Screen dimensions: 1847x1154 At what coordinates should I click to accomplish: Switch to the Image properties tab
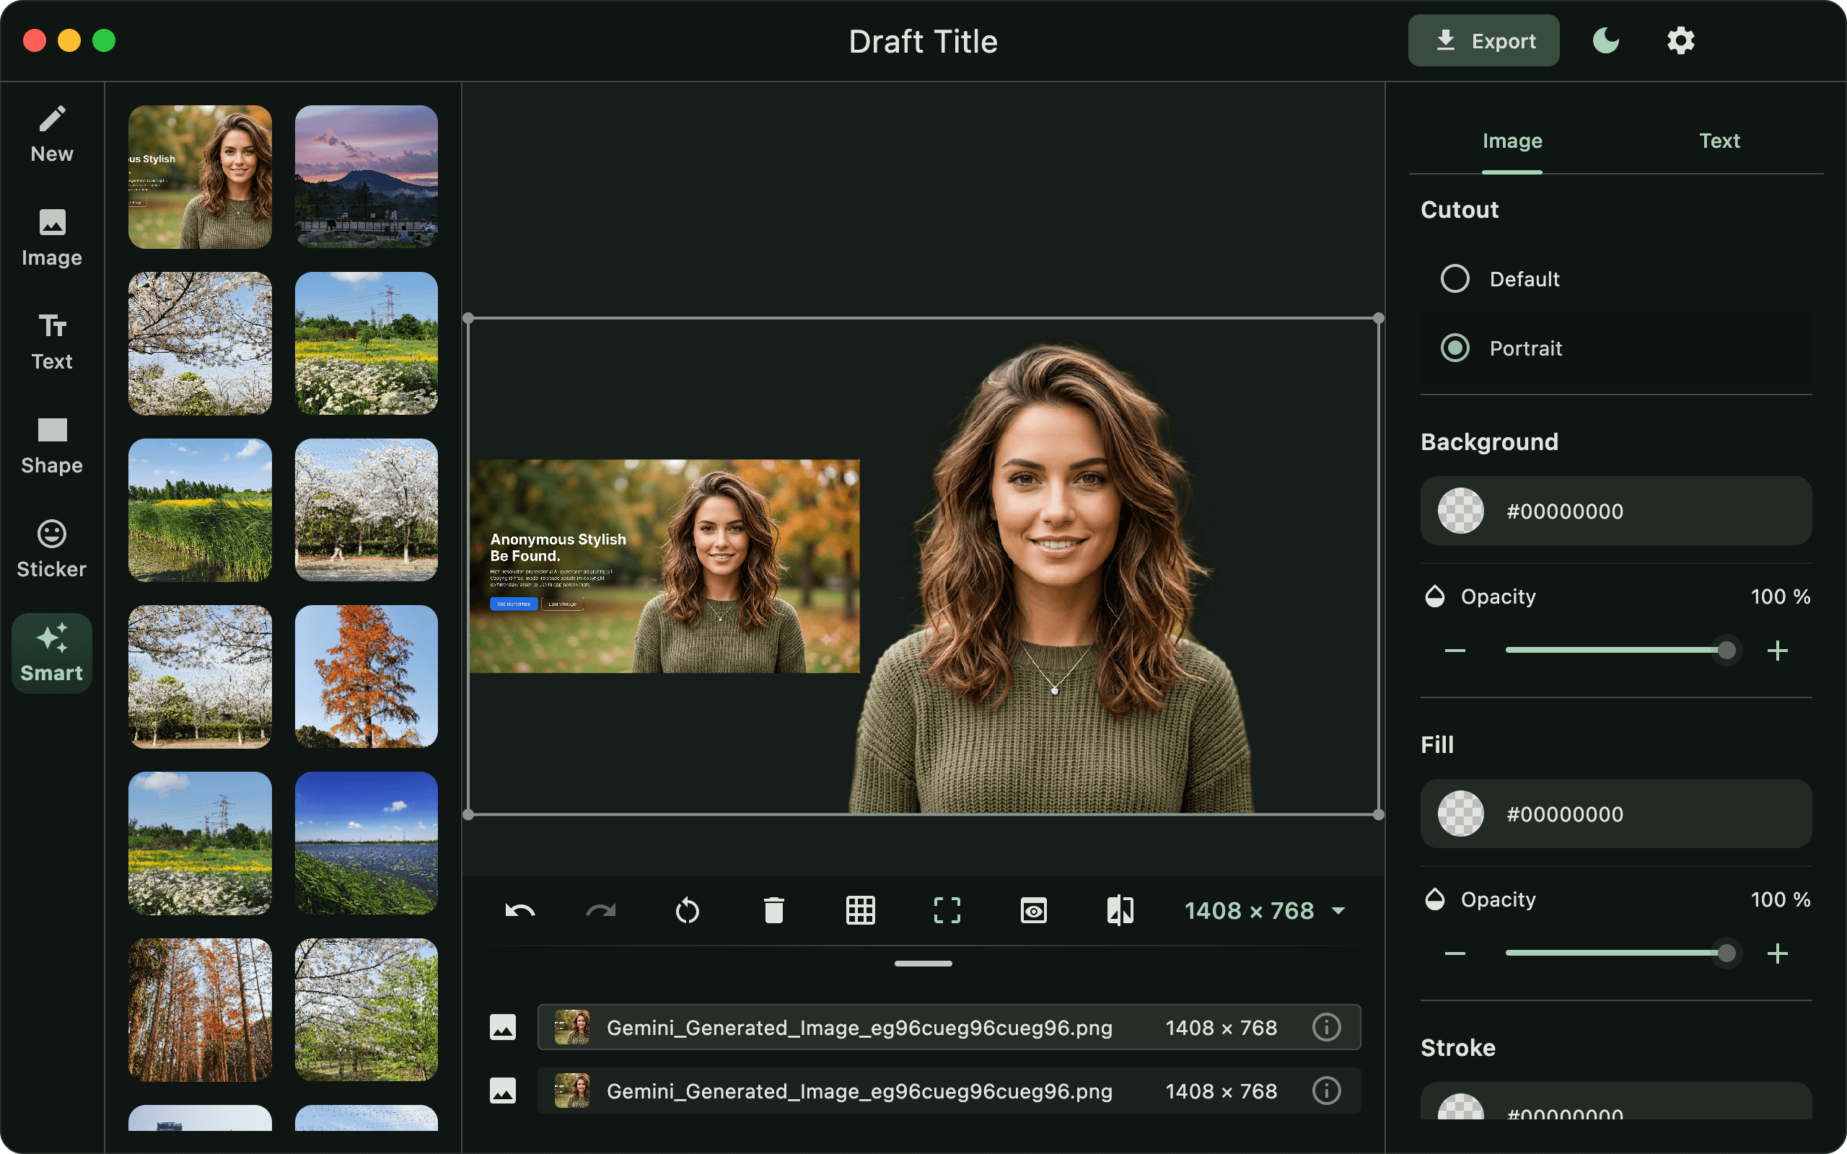coord(1512,141)
